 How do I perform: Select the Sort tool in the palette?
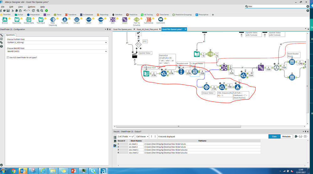pyautogui.click(x=101, y=20)
